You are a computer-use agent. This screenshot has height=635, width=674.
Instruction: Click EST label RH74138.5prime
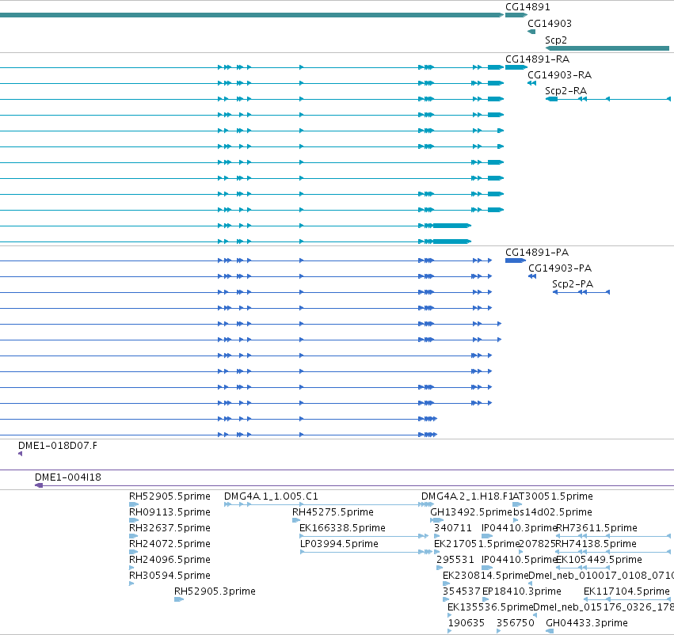[x=596, y=544]
